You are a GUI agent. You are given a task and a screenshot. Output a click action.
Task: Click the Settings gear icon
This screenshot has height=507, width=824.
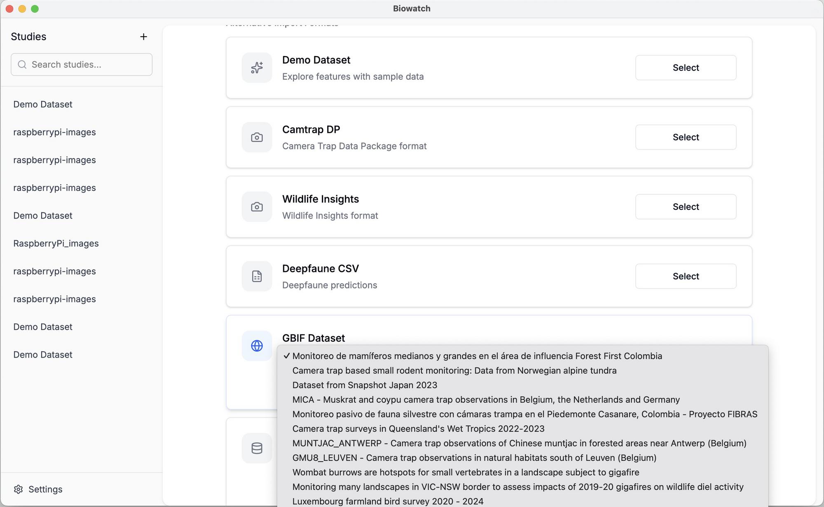pos(18,489)
